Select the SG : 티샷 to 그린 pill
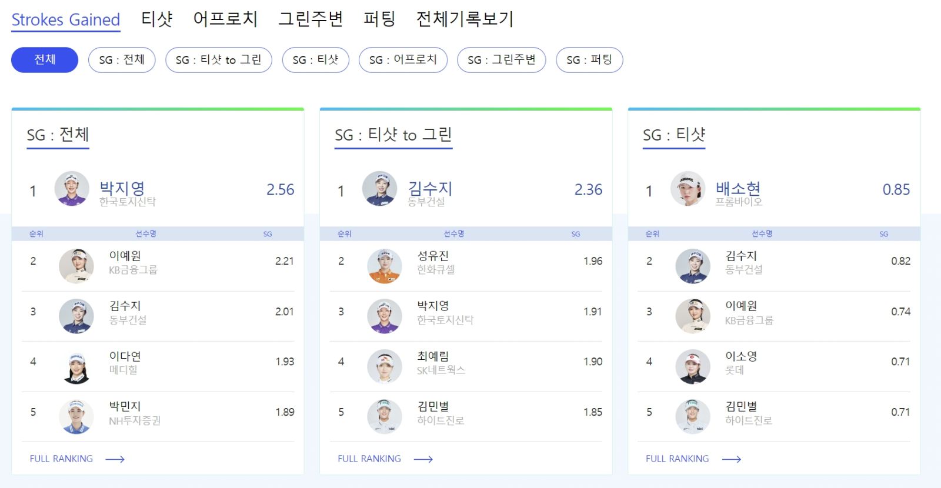This screenshot has height=488, width=941. pos(219,60)
